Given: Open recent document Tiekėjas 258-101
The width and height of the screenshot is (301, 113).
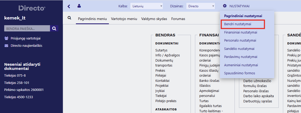Looking at the screenshot, I should point(17,83).
